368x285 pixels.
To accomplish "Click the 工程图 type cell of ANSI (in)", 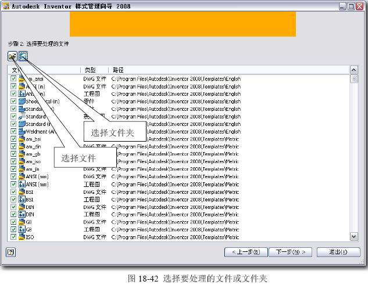I will [91, 94].
